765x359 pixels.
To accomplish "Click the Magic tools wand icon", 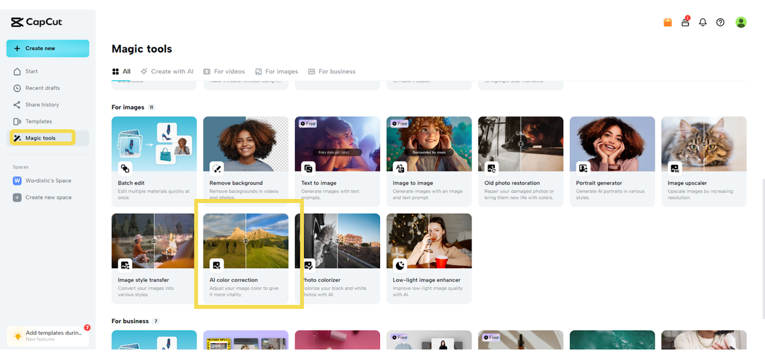I will pos(17,138).
